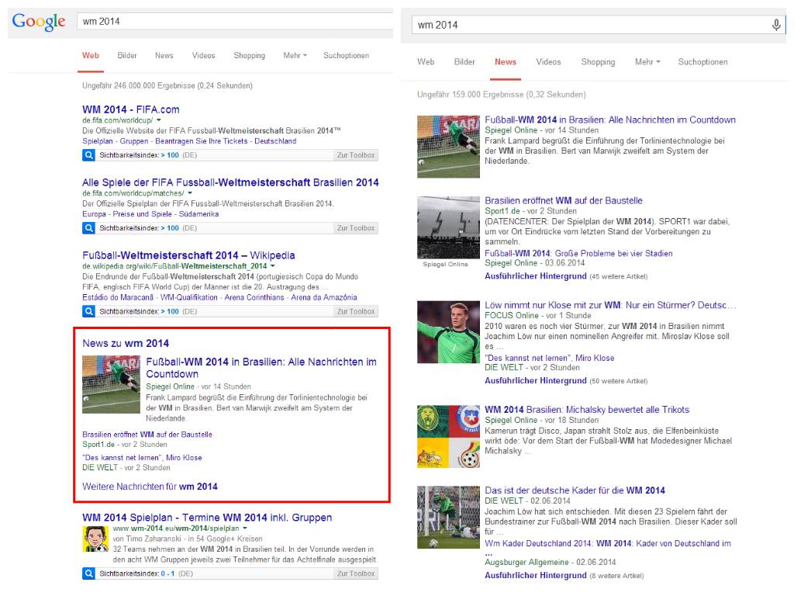Expand the Mehr dropdown in the Web results view
The width and height of the screenshot is (794, 596).
(295, 56)
